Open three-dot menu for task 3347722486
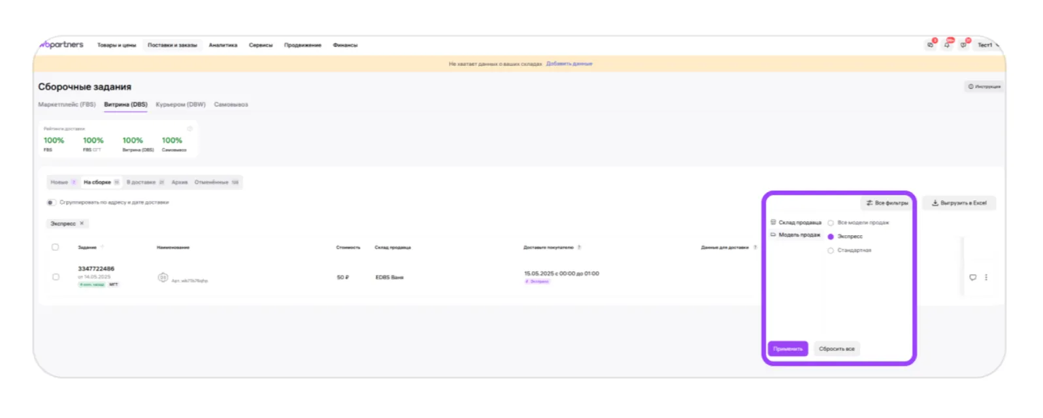Screen dimensions: 1043x418 point(986,278)
